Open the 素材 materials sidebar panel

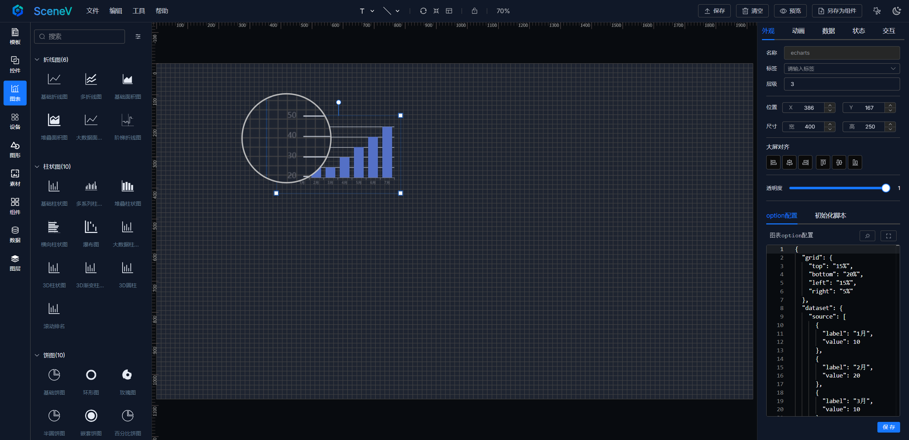(15, 178)
